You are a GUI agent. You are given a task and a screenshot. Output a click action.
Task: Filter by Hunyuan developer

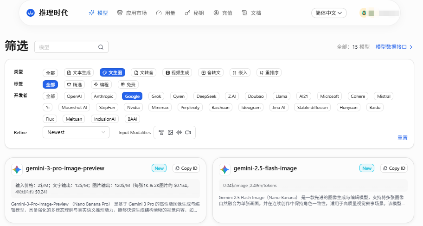[348, 108]
